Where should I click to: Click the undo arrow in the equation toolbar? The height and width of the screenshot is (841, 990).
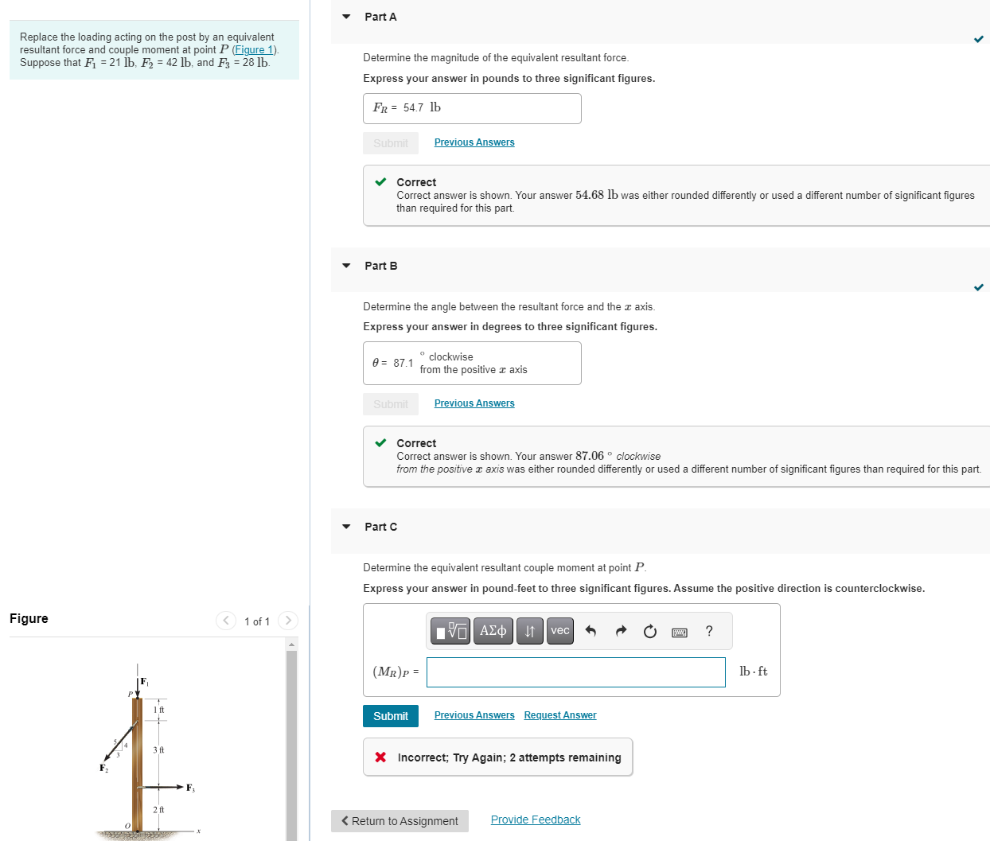pos(590,630)
